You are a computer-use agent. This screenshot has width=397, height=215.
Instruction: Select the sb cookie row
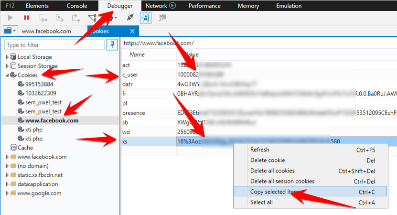[x=259, y=123]
